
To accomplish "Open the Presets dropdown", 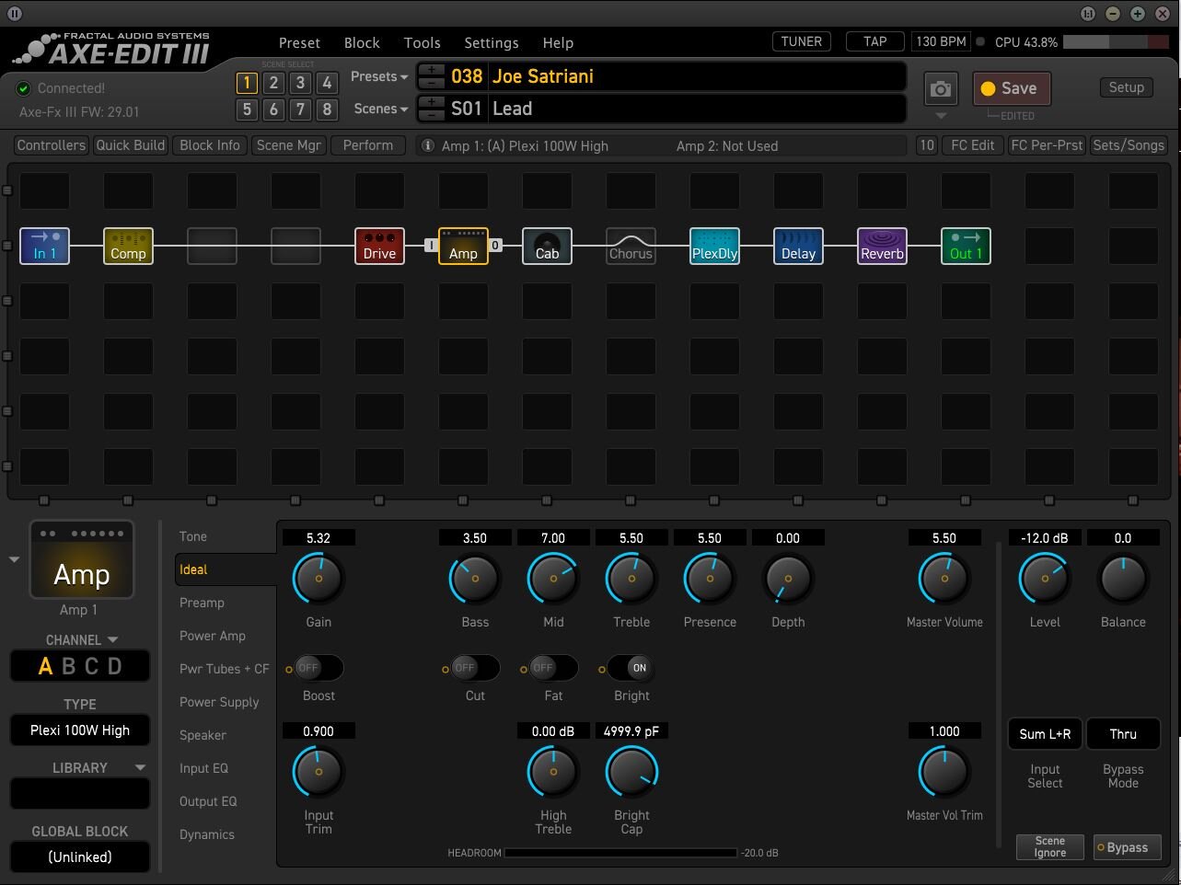I will pos(379,76).
